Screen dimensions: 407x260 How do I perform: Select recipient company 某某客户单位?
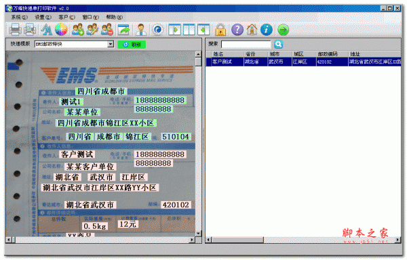click(x=90, y=167)
